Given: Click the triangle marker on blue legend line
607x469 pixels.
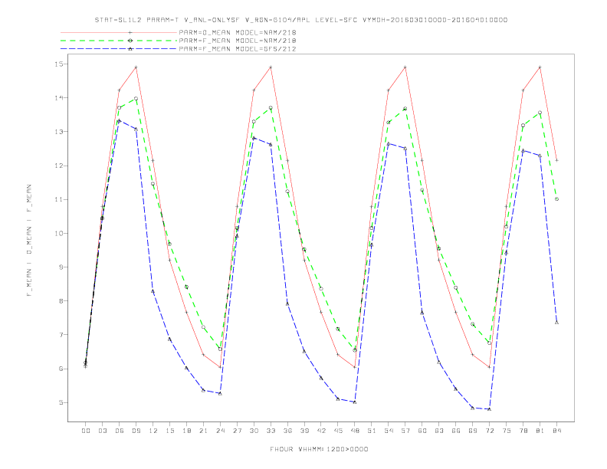Looking at the screenshot, I should (x=130, y=49).
